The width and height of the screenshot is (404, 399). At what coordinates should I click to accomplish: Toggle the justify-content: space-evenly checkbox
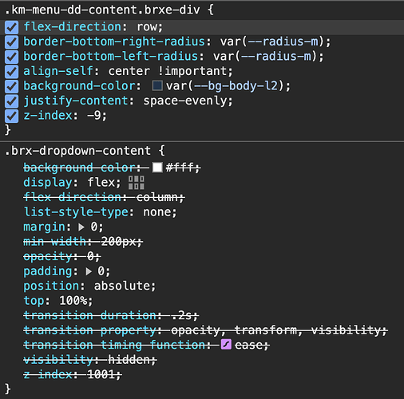11,101
